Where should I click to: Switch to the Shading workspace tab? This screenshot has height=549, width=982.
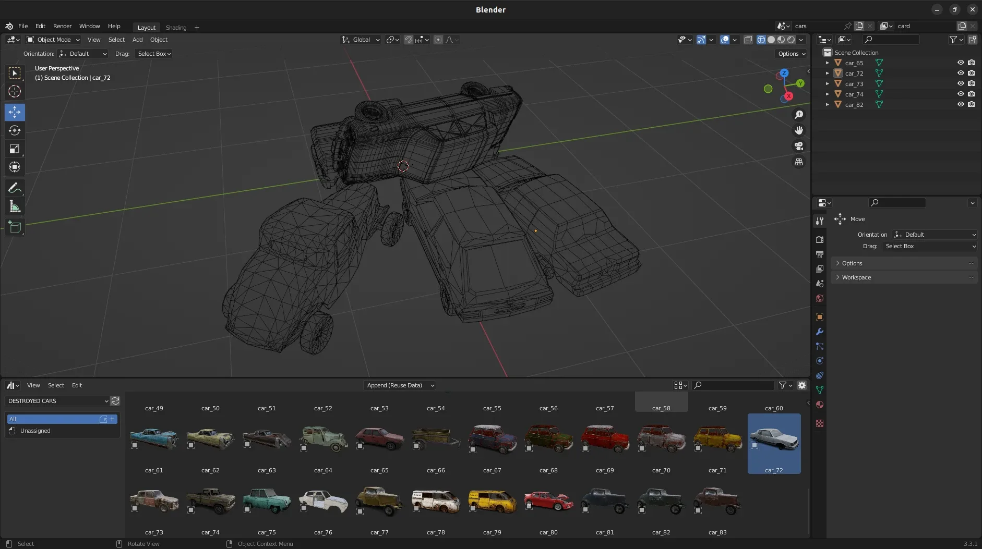(x=176, y=28)
